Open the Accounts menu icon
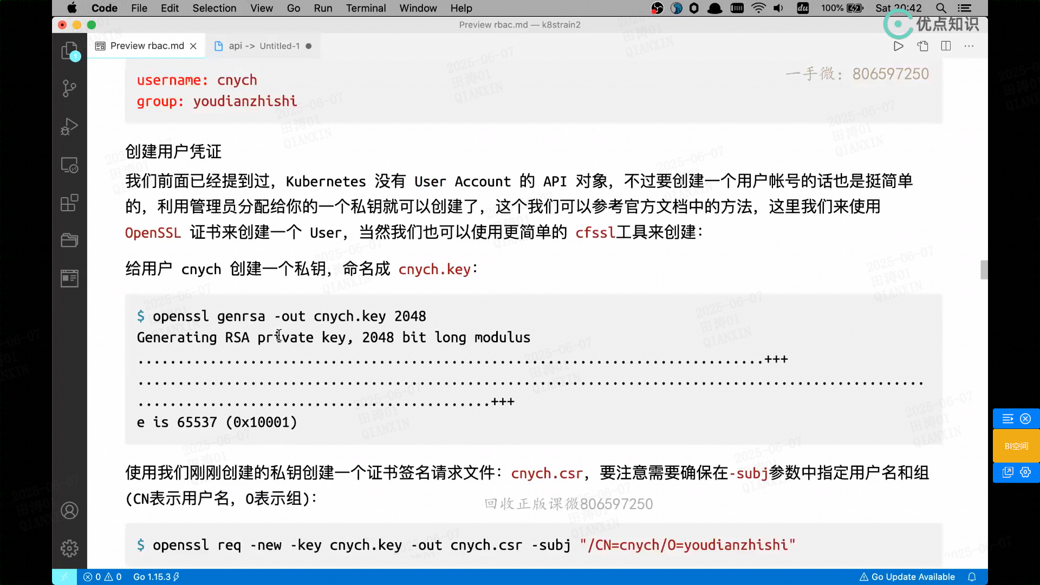Image resolution: width=1040 pixels, height=585 pixels. point(69,510)
